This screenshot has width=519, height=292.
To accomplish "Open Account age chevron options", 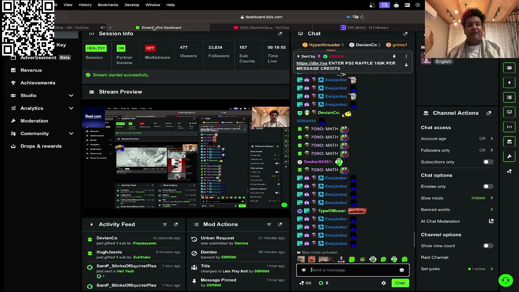I will [491, 139].
